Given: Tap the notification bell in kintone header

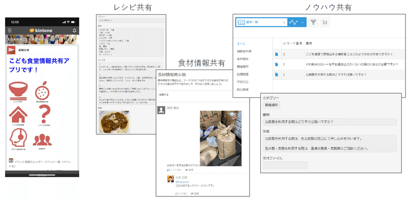Looking at the screenshot, I should point(74,31).
